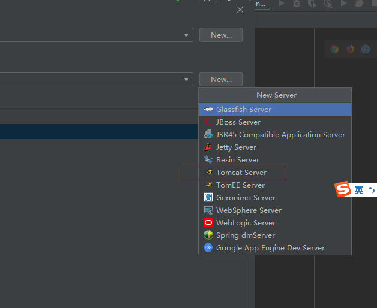
Task: Choose JBoss Server in the list
Action: (x=275, y=122)
